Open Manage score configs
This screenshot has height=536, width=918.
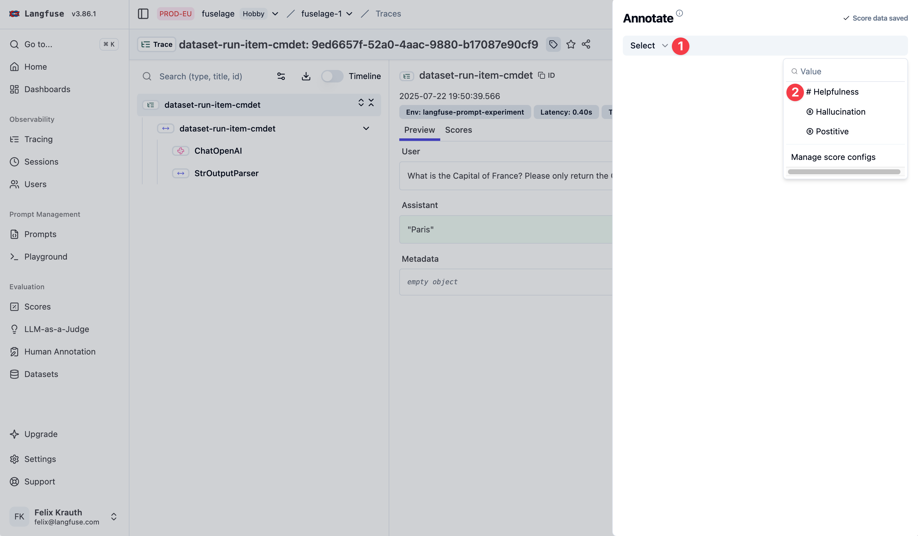(833, 157)
